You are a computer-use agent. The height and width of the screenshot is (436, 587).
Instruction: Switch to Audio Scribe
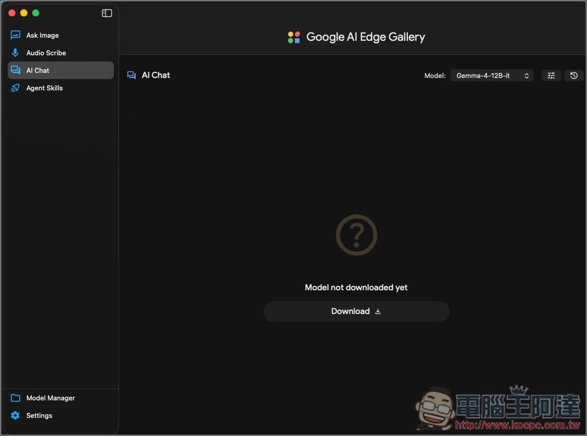tap(60, 53)
